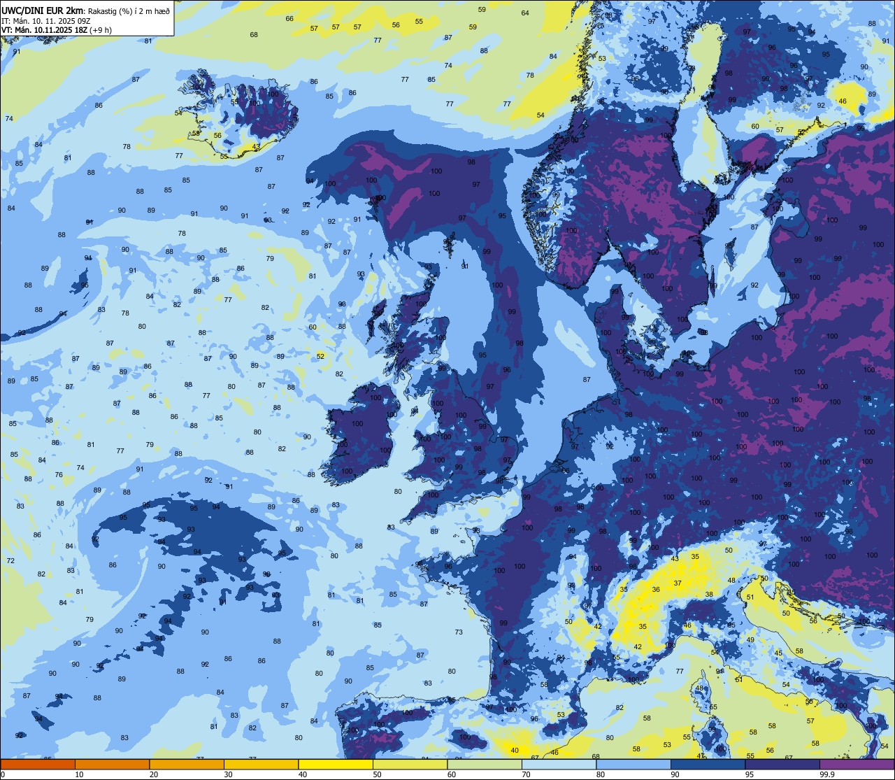Click the bright yellow 40–50 legend swatch
895x780 pixels.
point(336,764)
